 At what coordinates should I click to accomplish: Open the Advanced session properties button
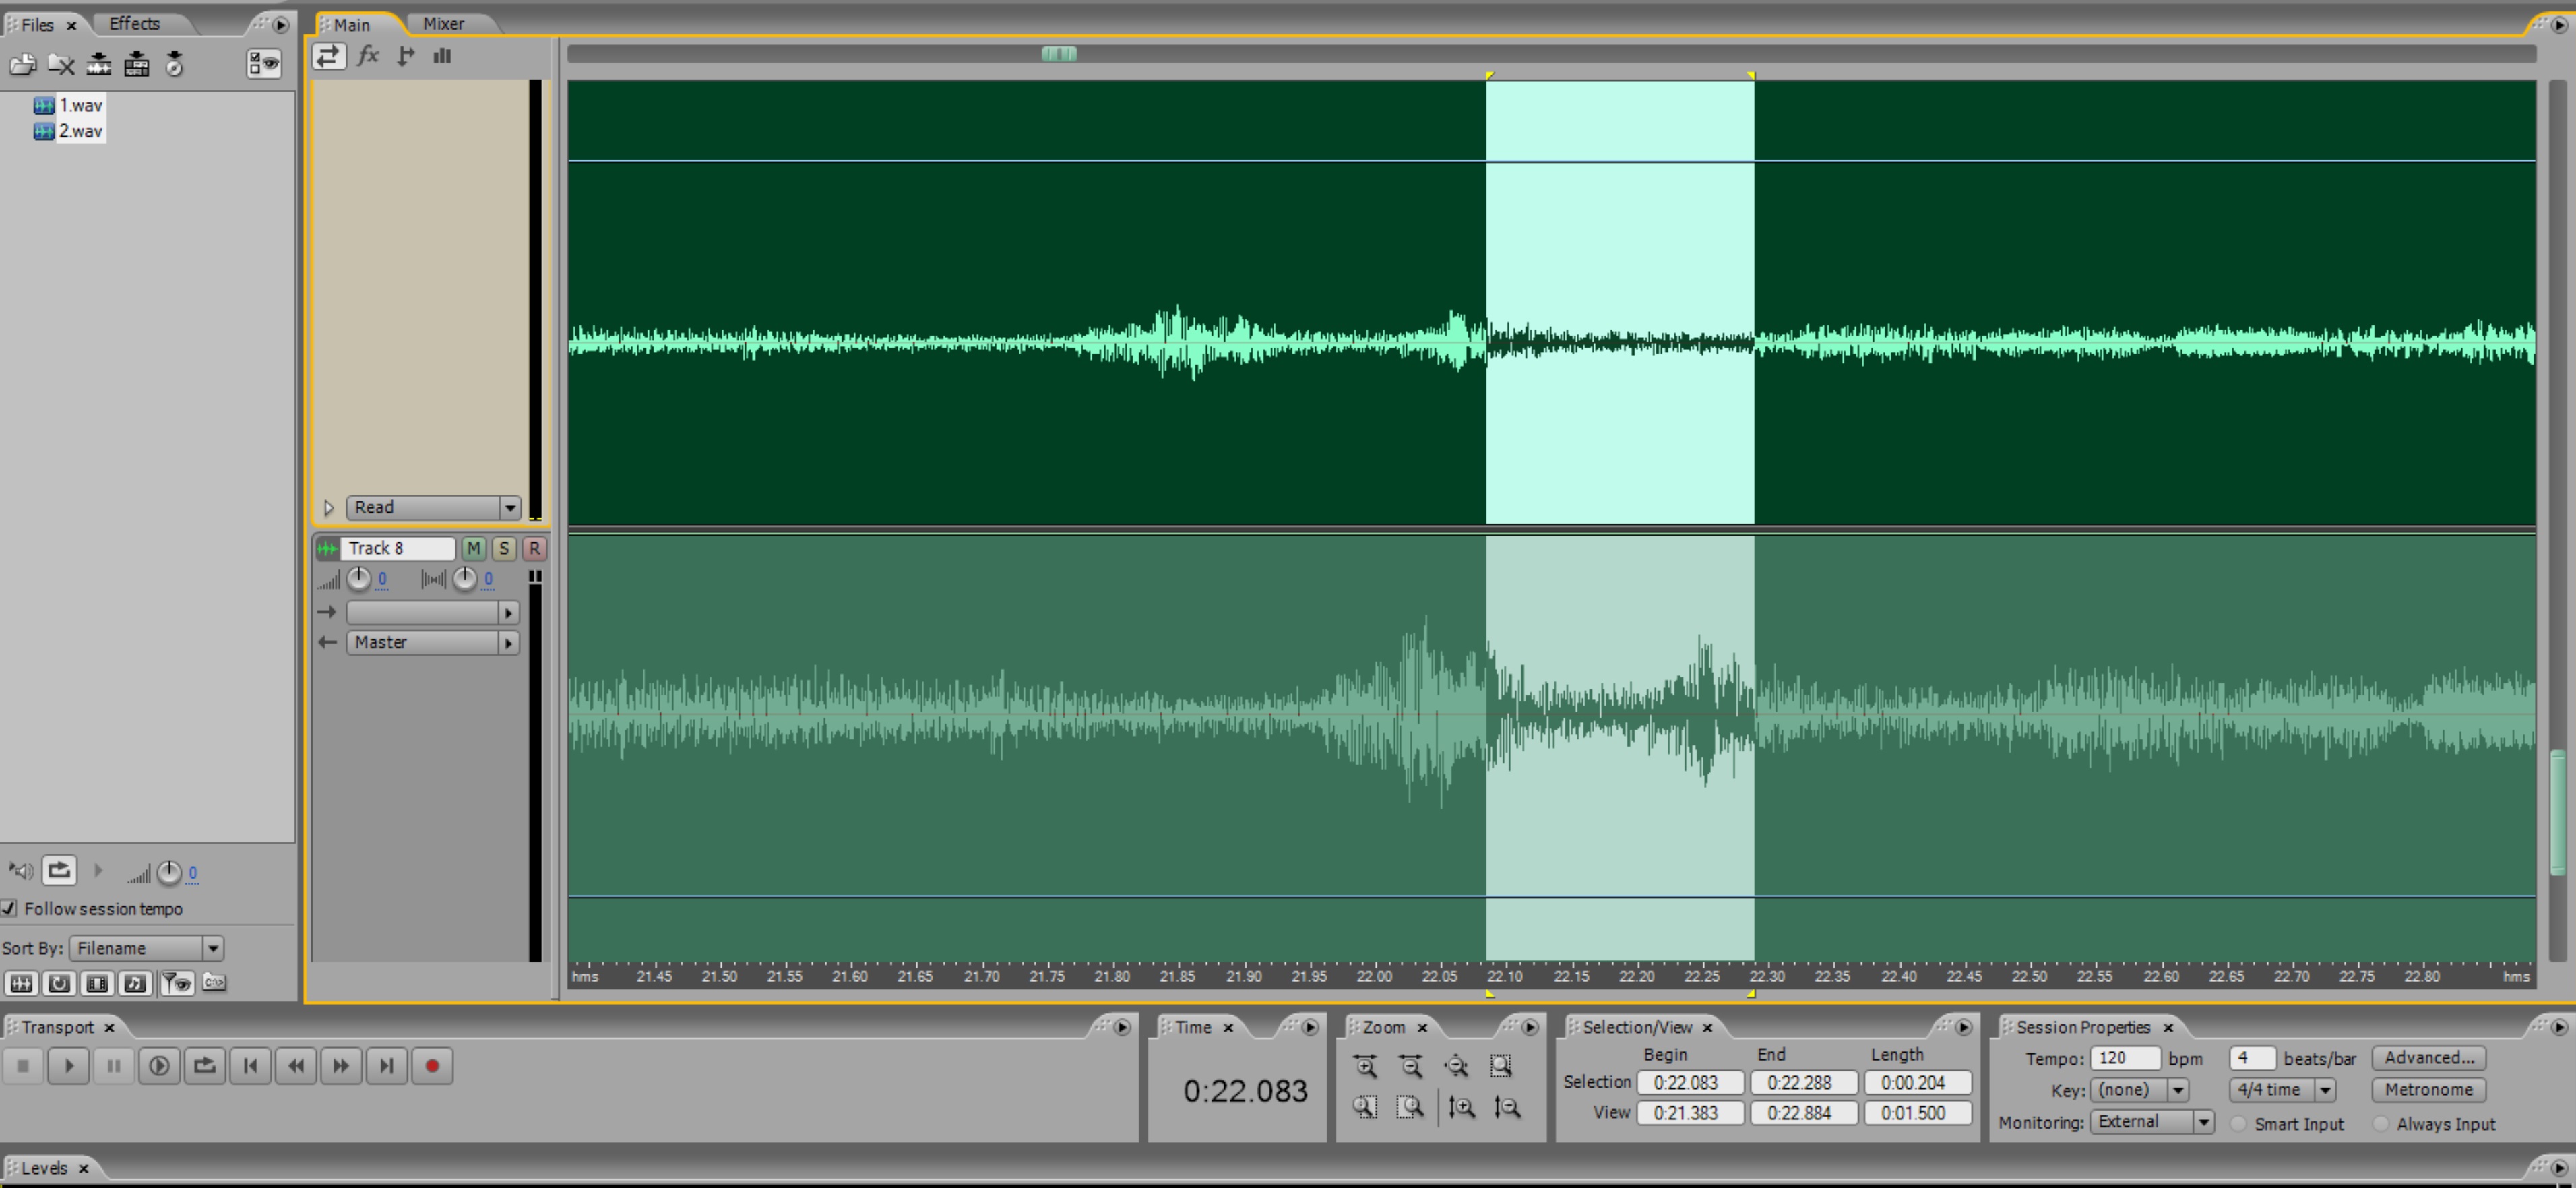click(x=2428, y=1058)
